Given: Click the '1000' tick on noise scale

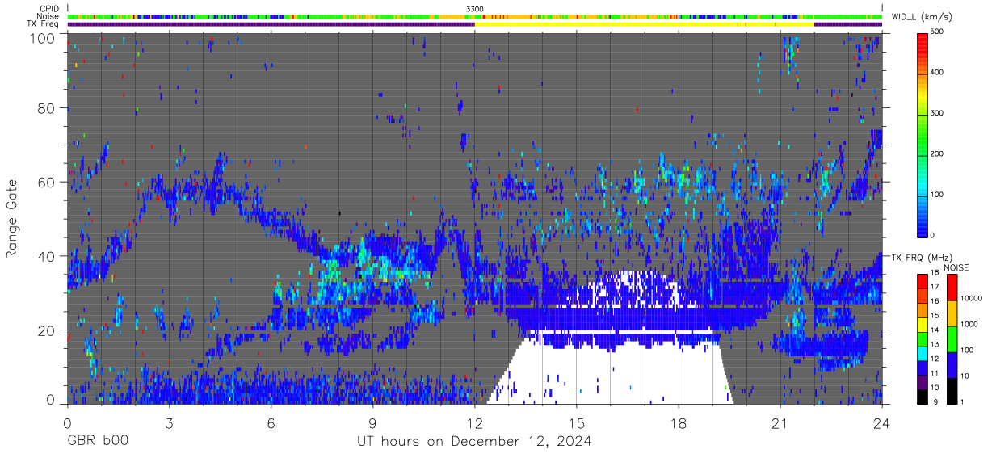Looking at the screenshot, I should pos(971,325).
